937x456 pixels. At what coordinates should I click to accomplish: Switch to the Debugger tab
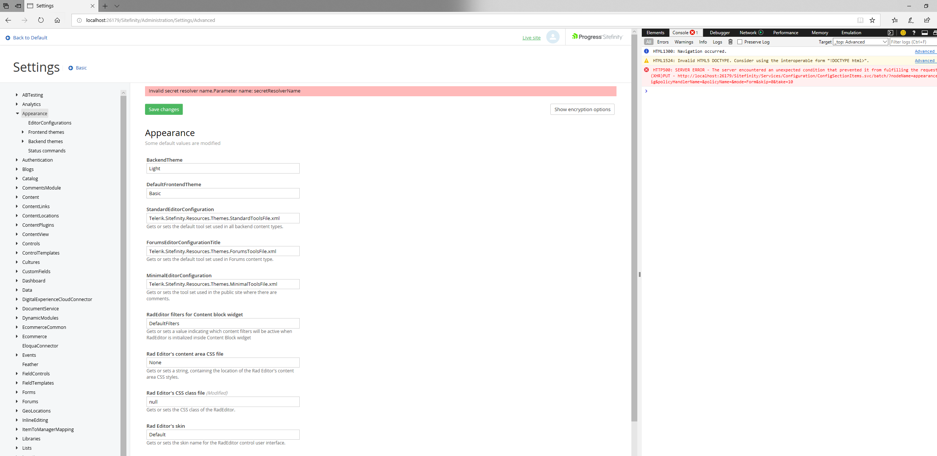[x=719, y=33]
